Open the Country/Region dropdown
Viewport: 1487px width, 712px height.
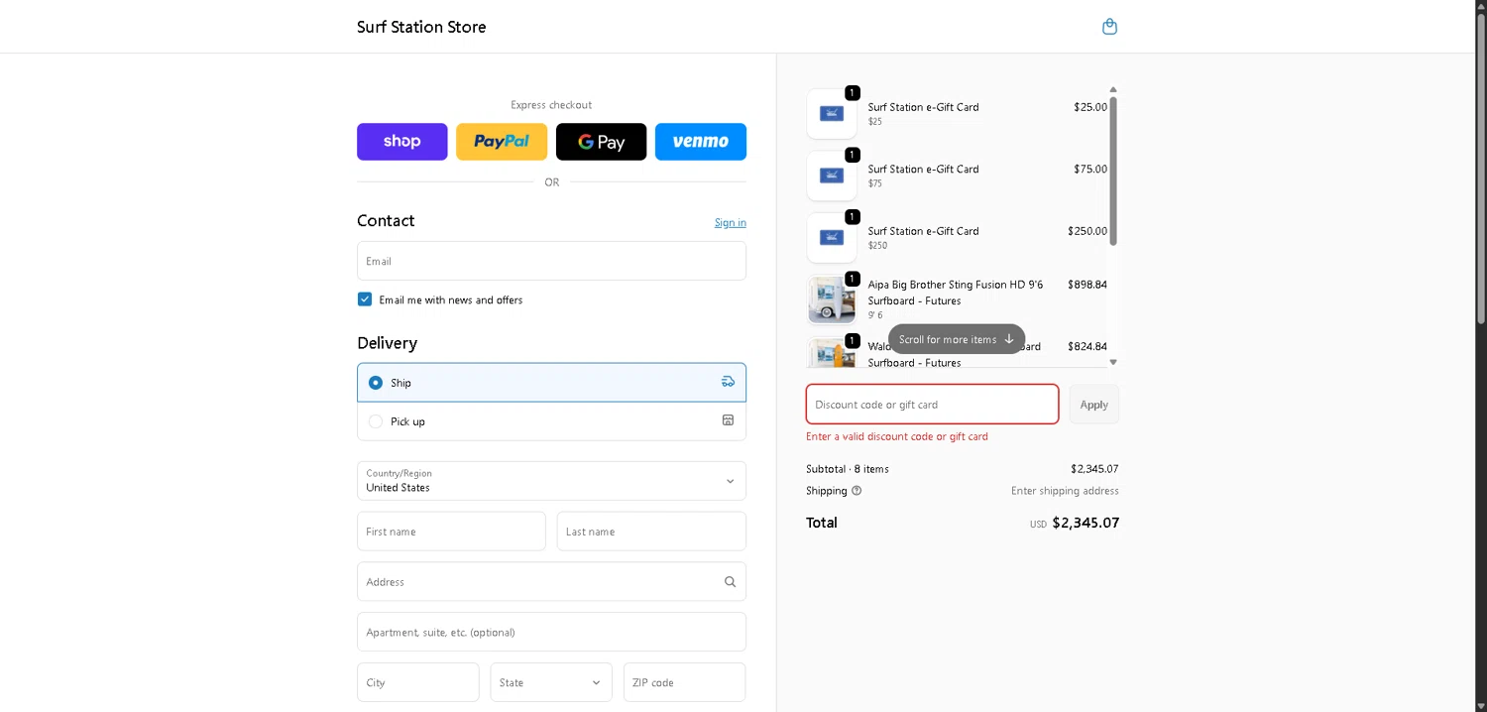click(551, 481)
